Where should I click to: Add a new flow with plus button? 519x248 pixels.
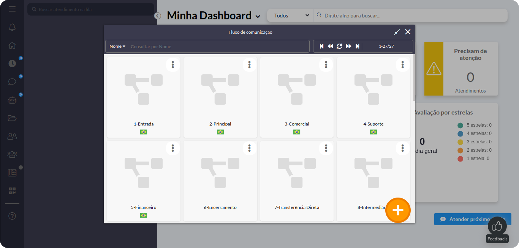(398, 210)
